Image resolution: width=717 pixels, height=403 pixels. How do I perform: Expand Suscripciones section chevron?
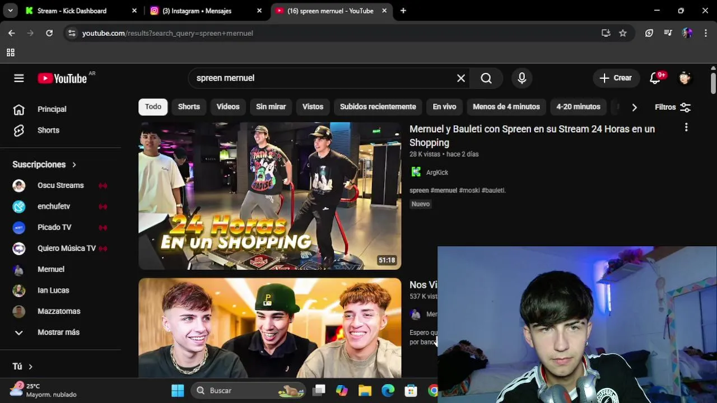click(74, 165)
